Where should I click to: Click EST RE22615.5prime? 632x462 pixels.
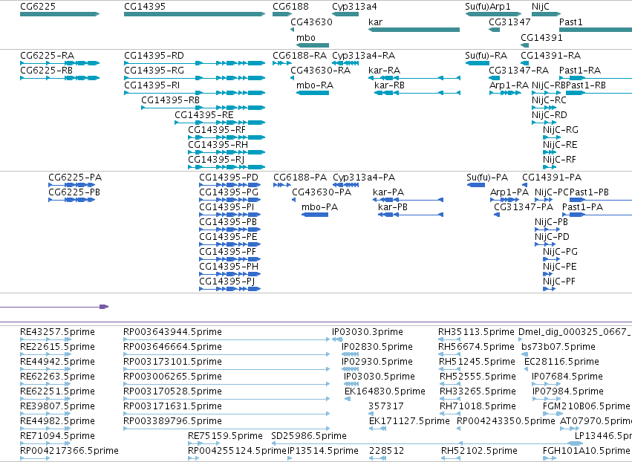[45, 354]
